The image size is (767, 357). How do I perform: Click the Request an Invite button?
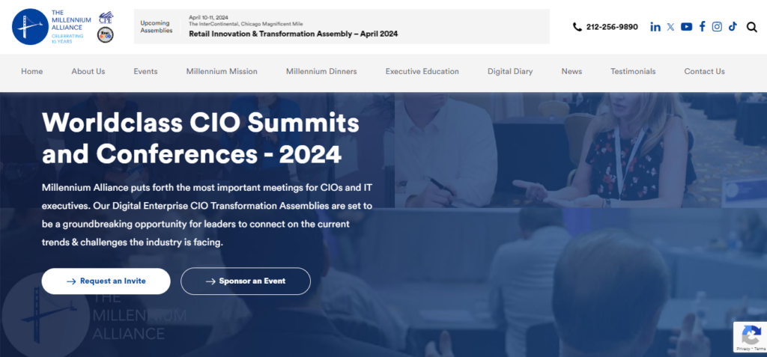[106, 281]
